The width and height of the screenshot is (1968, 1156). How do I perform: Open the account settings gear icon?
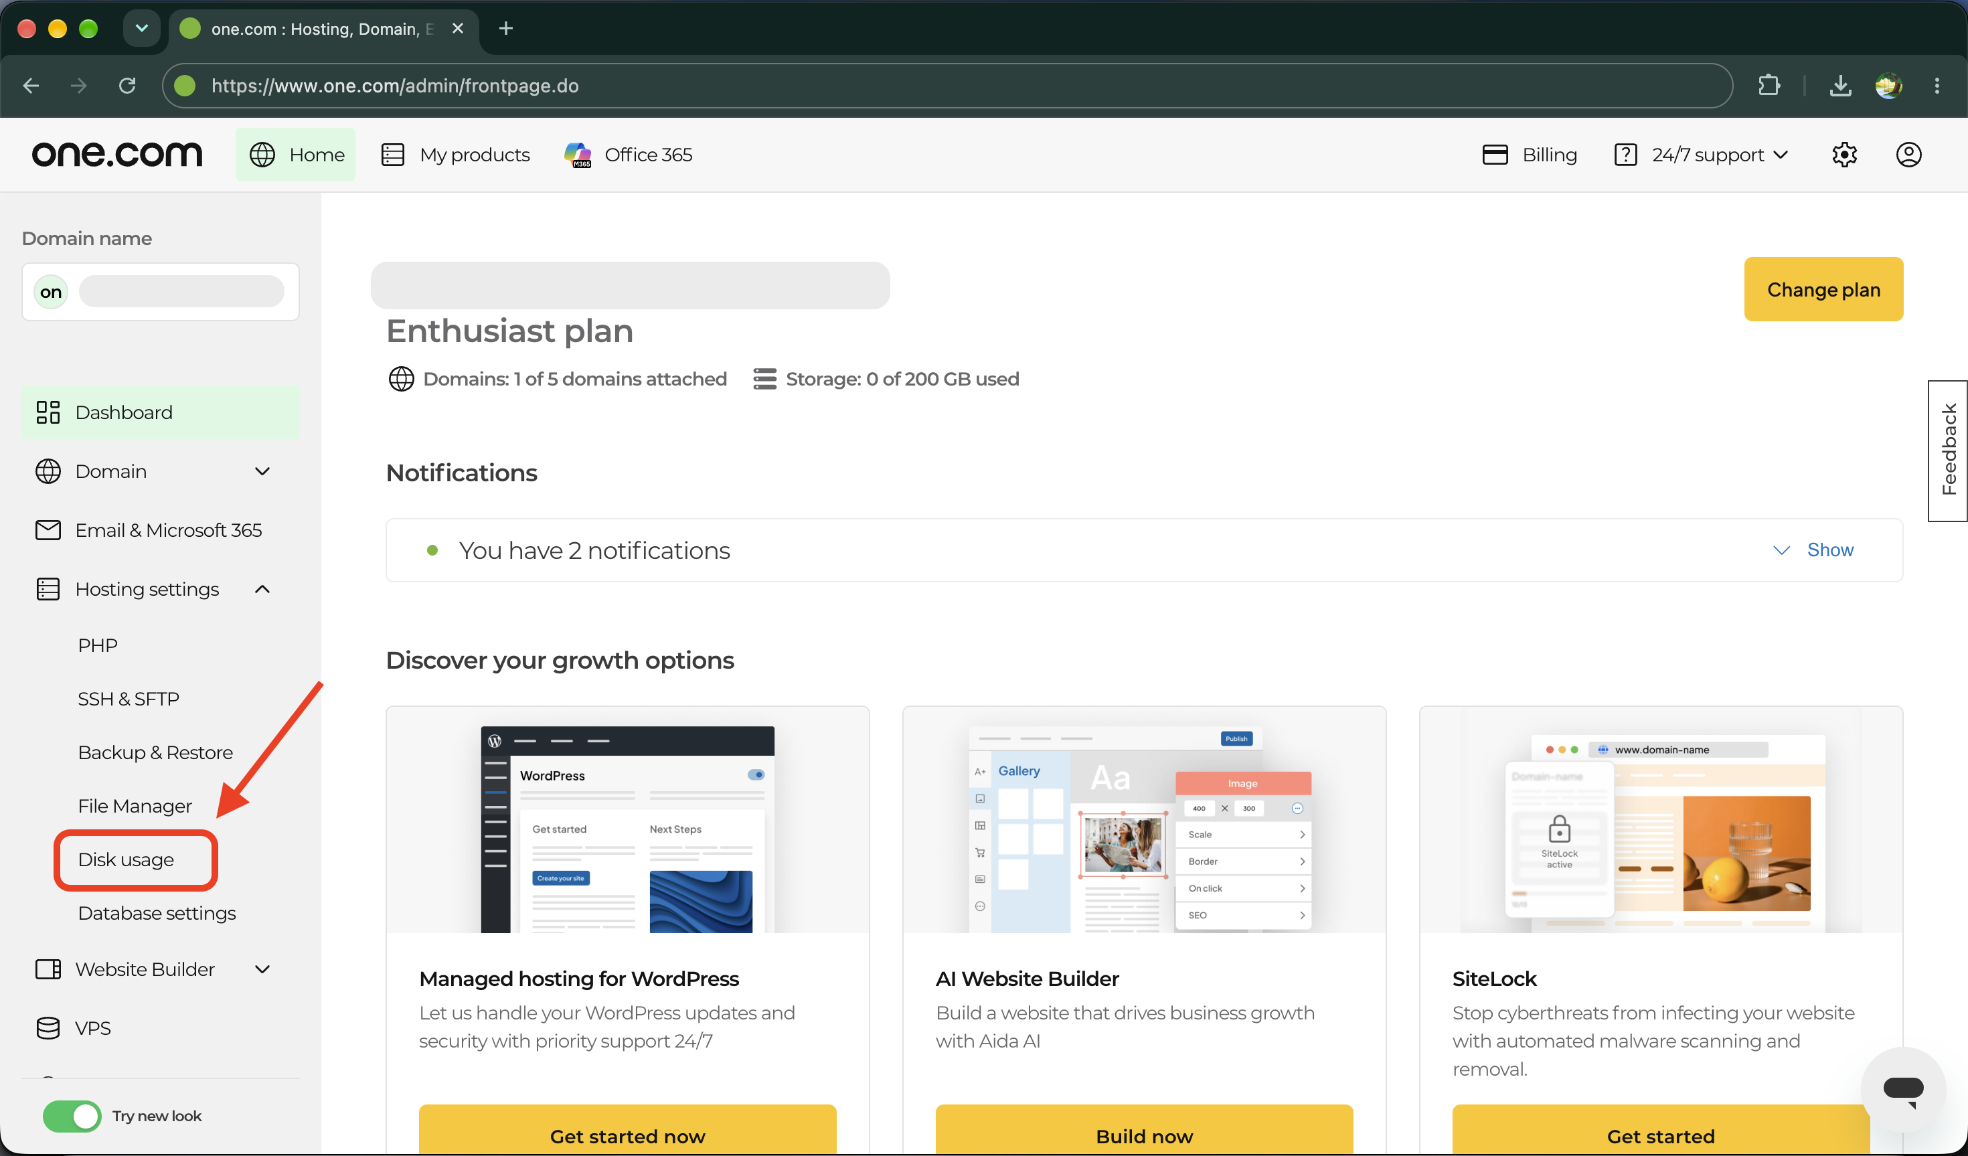(1843, 155)
